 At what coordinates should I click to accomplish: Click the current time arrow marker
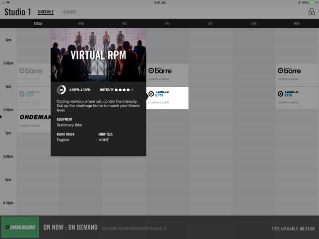[x=1, y=117]
